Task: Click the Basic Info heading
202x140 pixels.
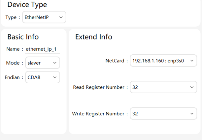Action: click(23, 37)
